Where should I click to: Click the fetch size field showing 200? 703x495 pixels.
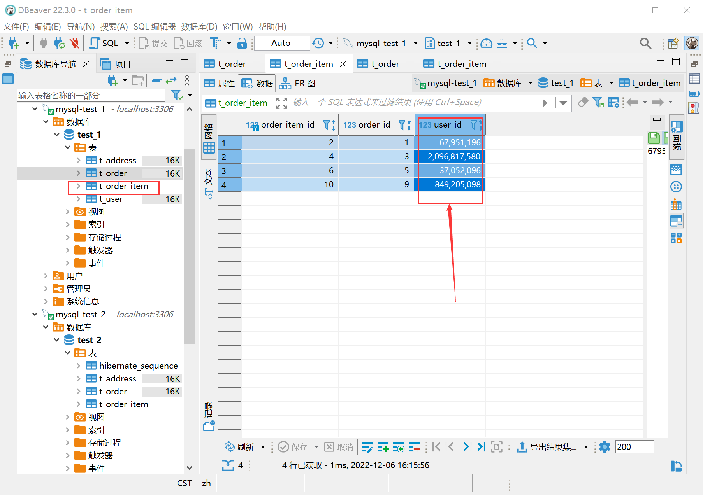(634, 447)
